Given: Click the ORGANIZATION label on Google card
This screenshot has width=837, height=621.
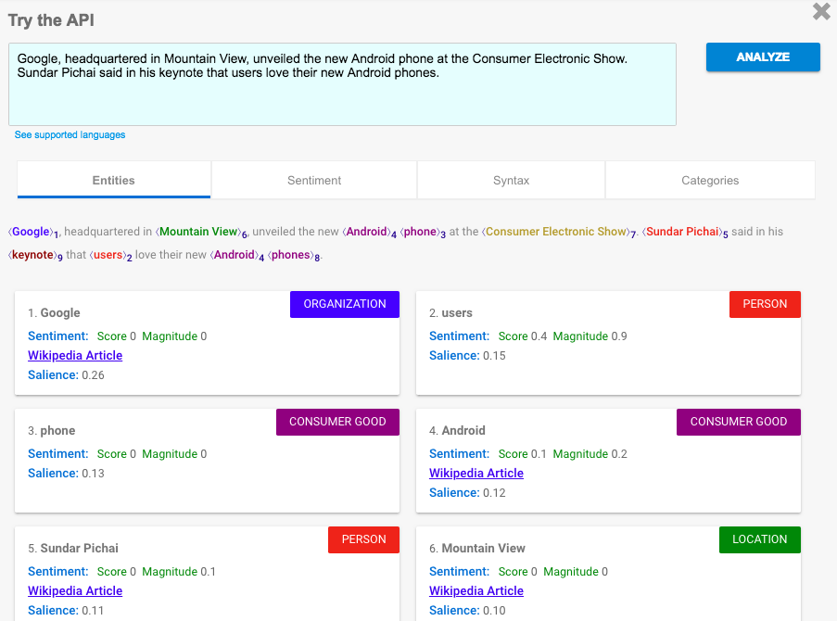Looking at the screenshot, I should [345, 304].
